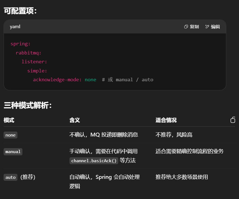Click the yaml language label
Viewport: 239px width, 199px height.
(15, 27)
